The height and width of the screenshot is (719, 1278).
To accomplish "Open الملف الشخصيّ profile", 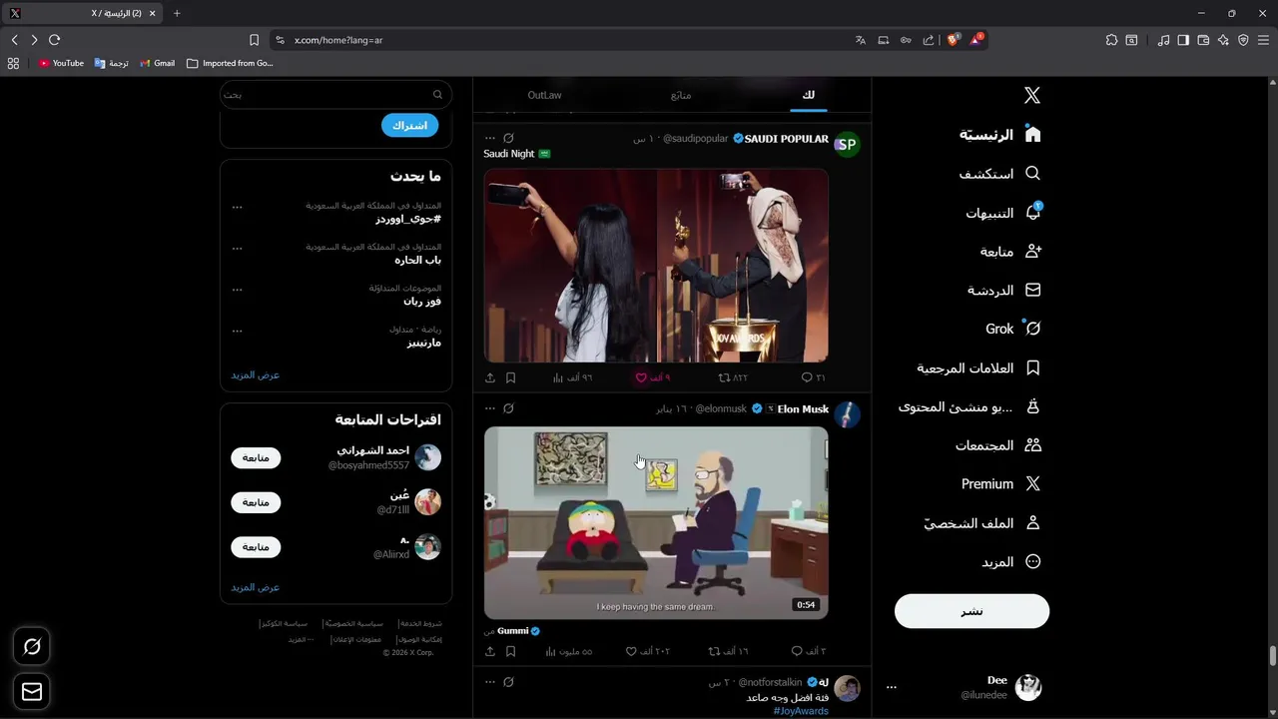I will pyautogui.click(x=982, y=522).
